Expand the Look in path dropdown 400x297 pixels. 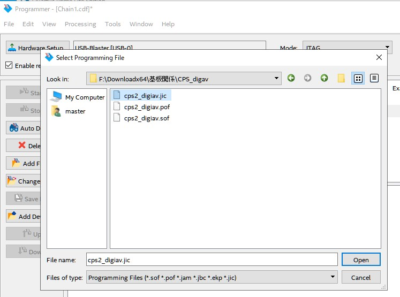click(x=276, y=78)
